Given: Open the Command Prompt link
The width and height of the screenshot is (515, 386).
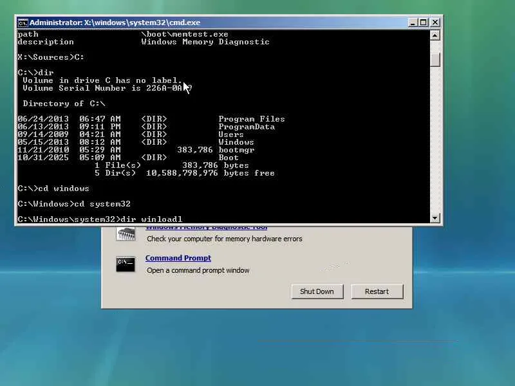Looking at the screenshot, I should pos(178,258).
